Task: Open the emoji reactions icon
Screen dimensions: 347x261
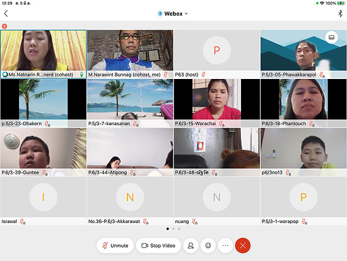Action: coord(208,245)
